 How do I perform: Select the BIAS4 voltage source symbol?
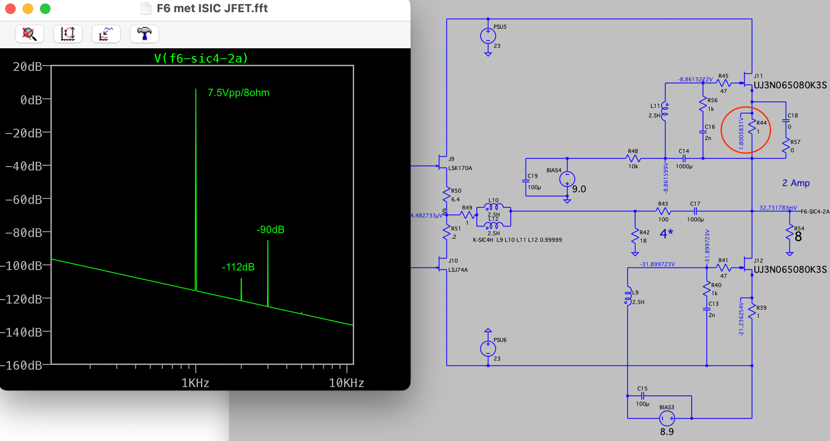[567, 179]
